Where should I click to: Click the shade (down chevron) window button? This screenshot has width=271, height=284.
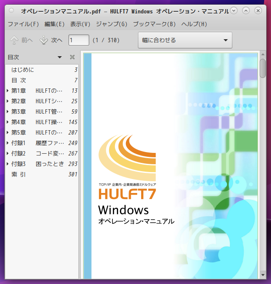234,11
